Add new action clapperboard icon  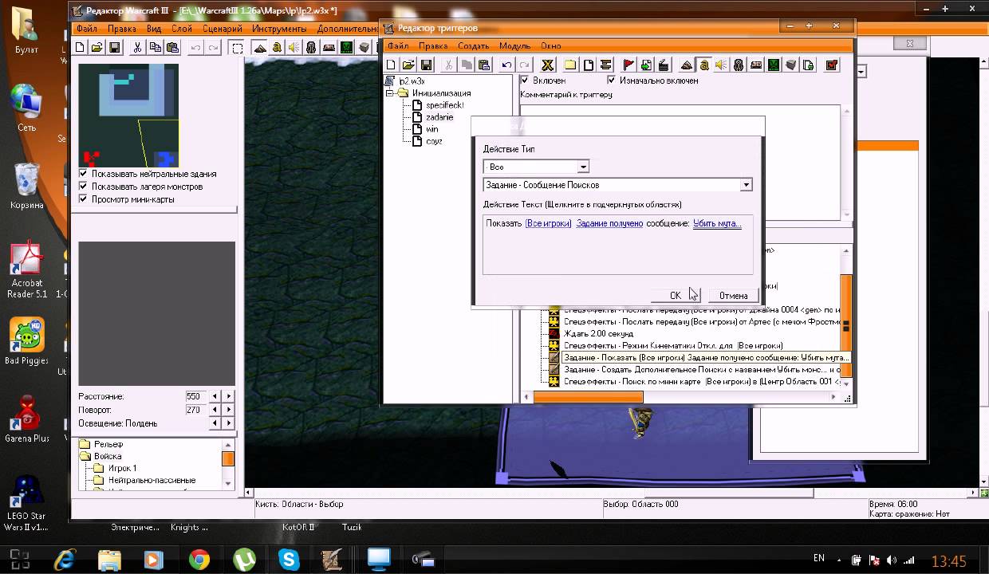[664, 65]
